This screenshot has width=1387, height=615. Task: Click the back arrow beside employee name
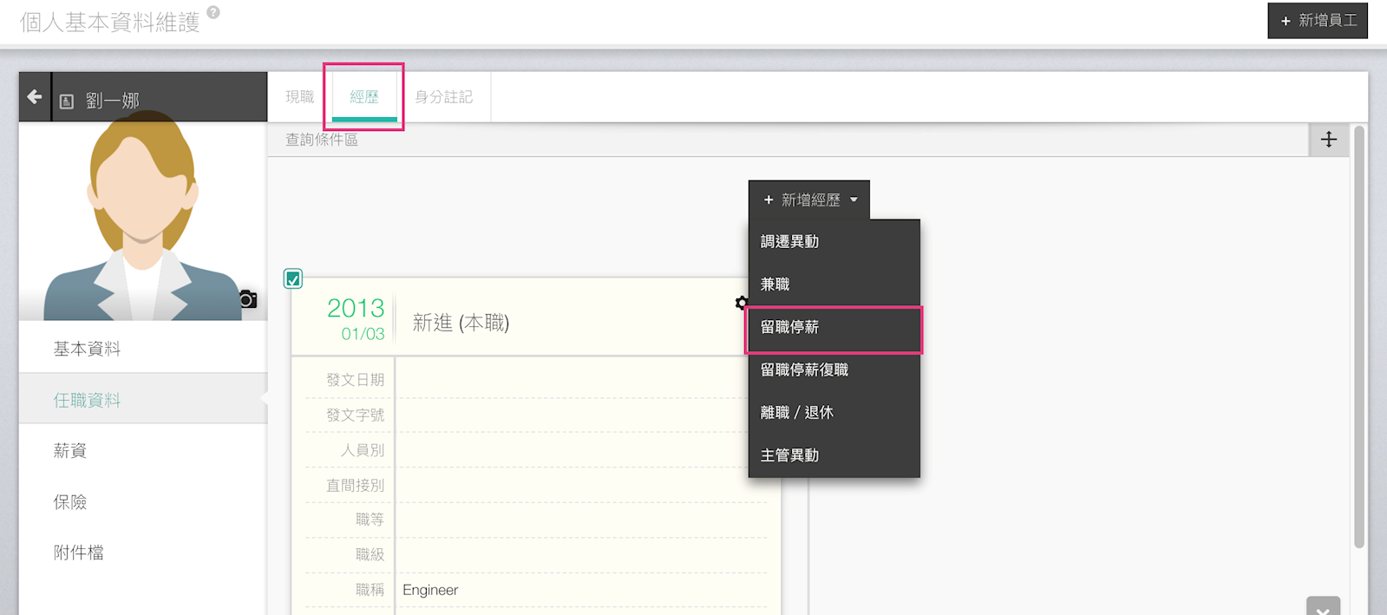[35, 97]
